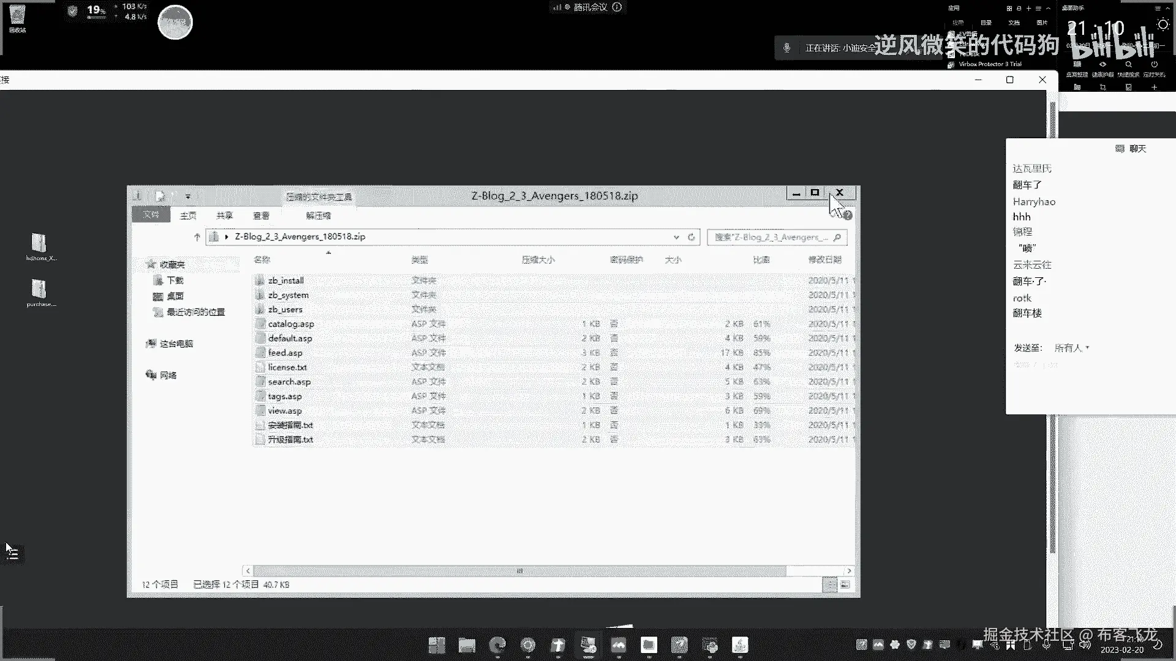Screen dimensions: 1176x661
Task: Open the Quick Access Toolbar dropdown arrow
Action: pos(188,196)
